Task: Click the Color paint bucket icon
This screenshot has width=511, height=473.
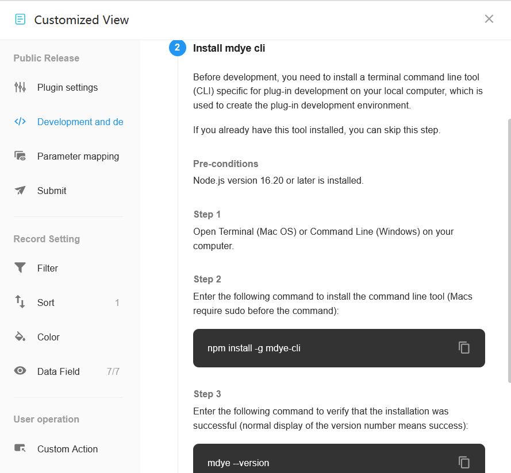Action: (x=20, y=336)
